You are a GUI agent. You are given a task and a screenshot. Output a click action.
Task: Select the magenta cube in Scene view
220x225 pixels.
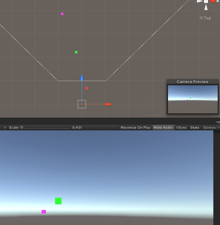[x=62, y=14]
